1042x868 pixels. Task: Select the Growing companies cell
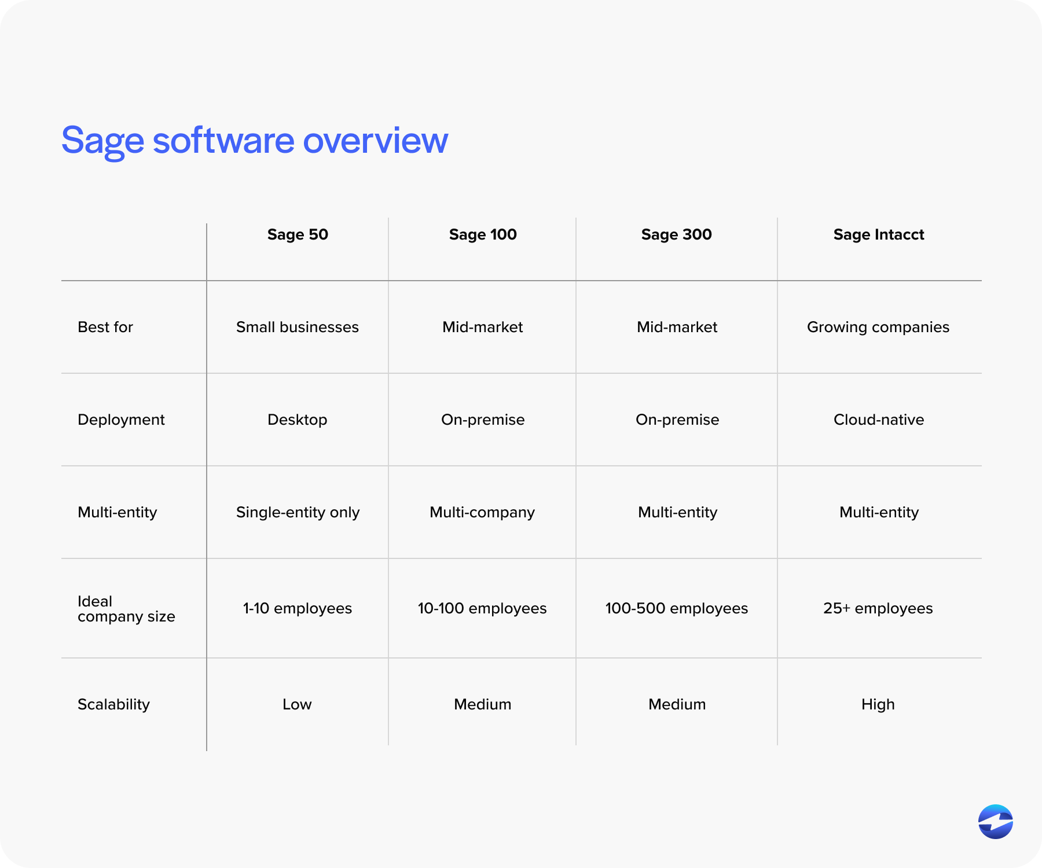coord(878,326)
